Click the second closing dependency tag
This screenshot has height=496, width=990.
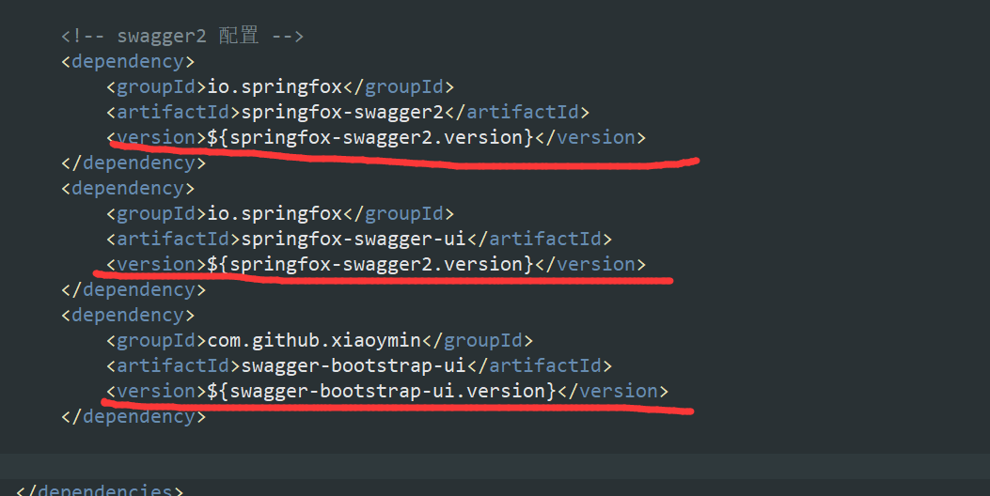tap(134, 289)
